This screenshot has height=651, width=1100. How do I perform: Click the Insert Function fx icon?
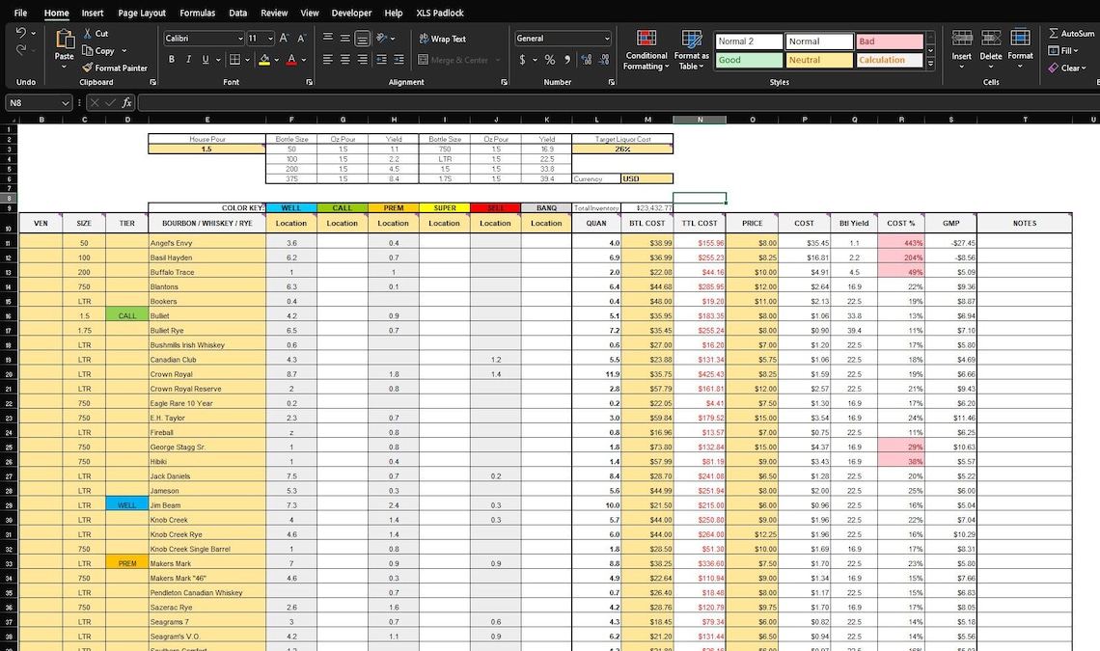127,102
